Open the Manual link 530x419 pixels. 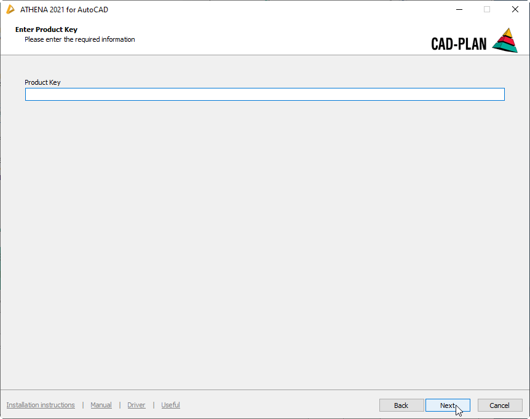(101, 405)
